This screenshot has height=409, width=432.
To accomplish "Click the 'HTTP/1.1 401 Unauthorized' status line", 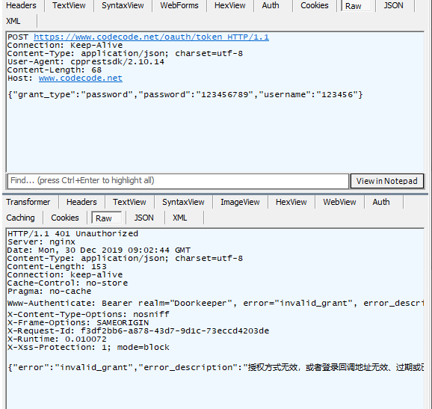I will (x=72, y=234).
